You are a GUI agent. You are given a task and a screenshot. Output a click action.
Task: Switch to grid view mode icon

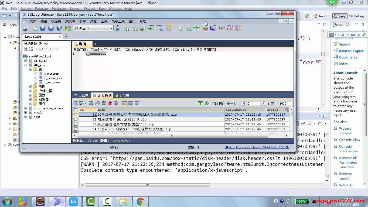tap(124, 103)
